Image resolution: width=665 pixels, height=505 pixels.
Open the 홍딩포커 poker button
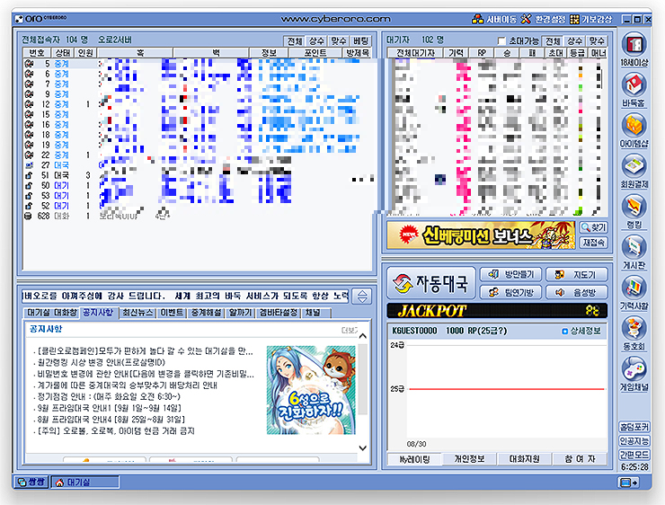click(x=634, y=427)
